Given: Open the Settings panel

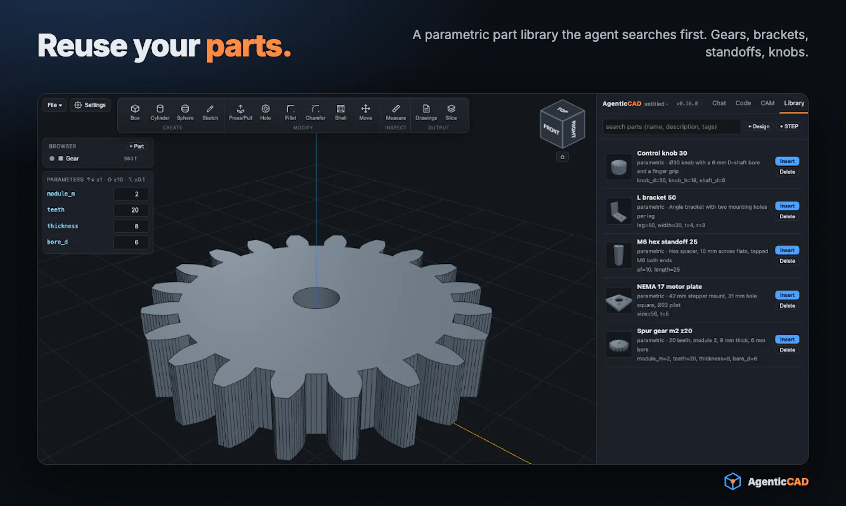Looking at the screenshot, I should point(90,105).
